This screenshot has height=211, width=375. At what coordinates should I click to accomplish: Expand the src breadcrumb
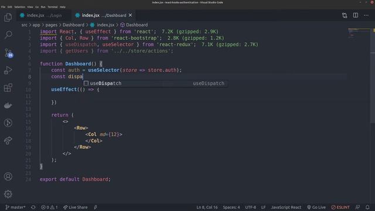[x=25, y=25]
